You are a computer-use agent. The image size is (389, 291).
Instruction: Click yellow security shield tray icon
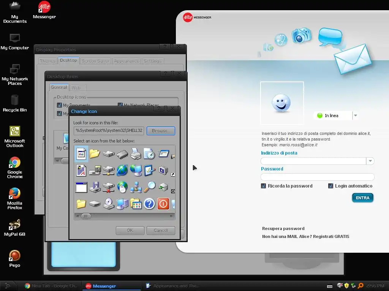point(346,286)
